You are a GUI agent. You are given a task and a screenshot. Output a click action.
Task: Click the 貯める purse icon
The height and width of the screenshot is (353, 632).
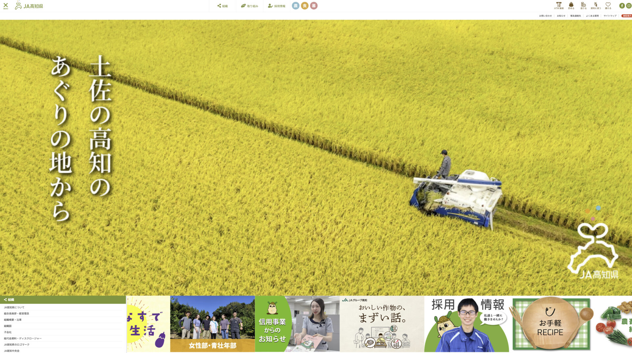click(571, 6)
